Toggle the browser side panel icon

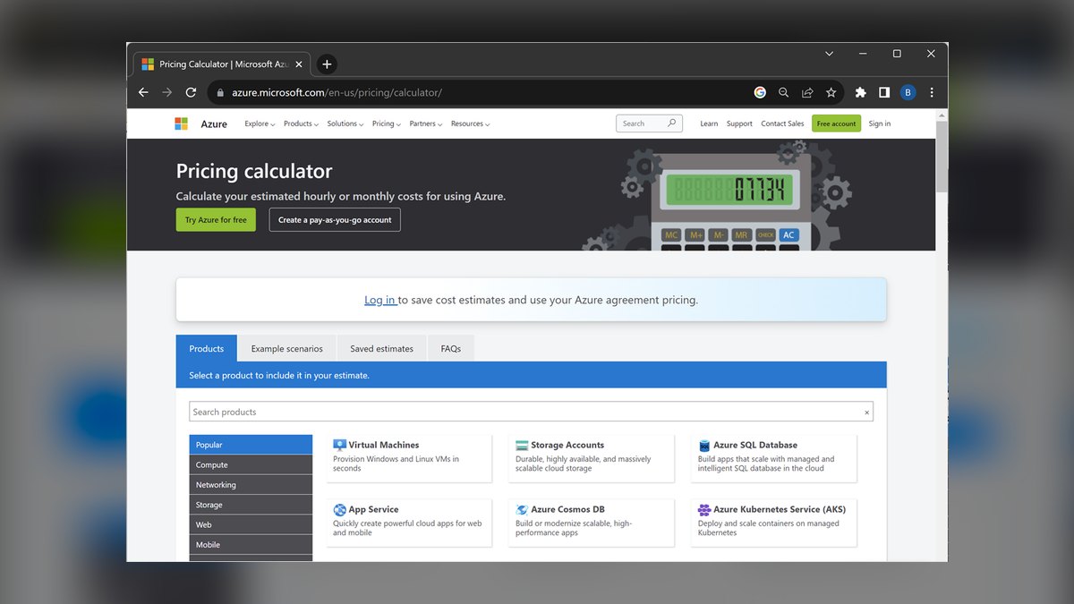click(884, 92)
